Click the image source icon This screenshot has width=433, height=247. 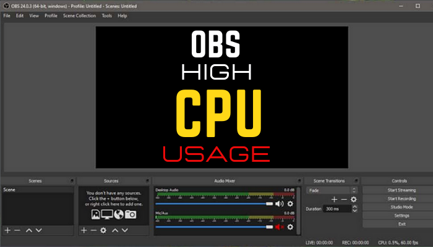[x=95, y=214]
